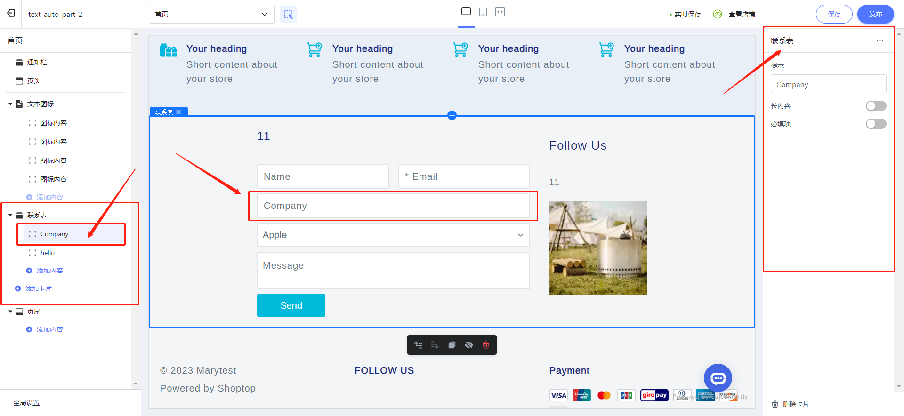
Task: Open the 联系表 panel more options menu
Action: pos(880,40)
